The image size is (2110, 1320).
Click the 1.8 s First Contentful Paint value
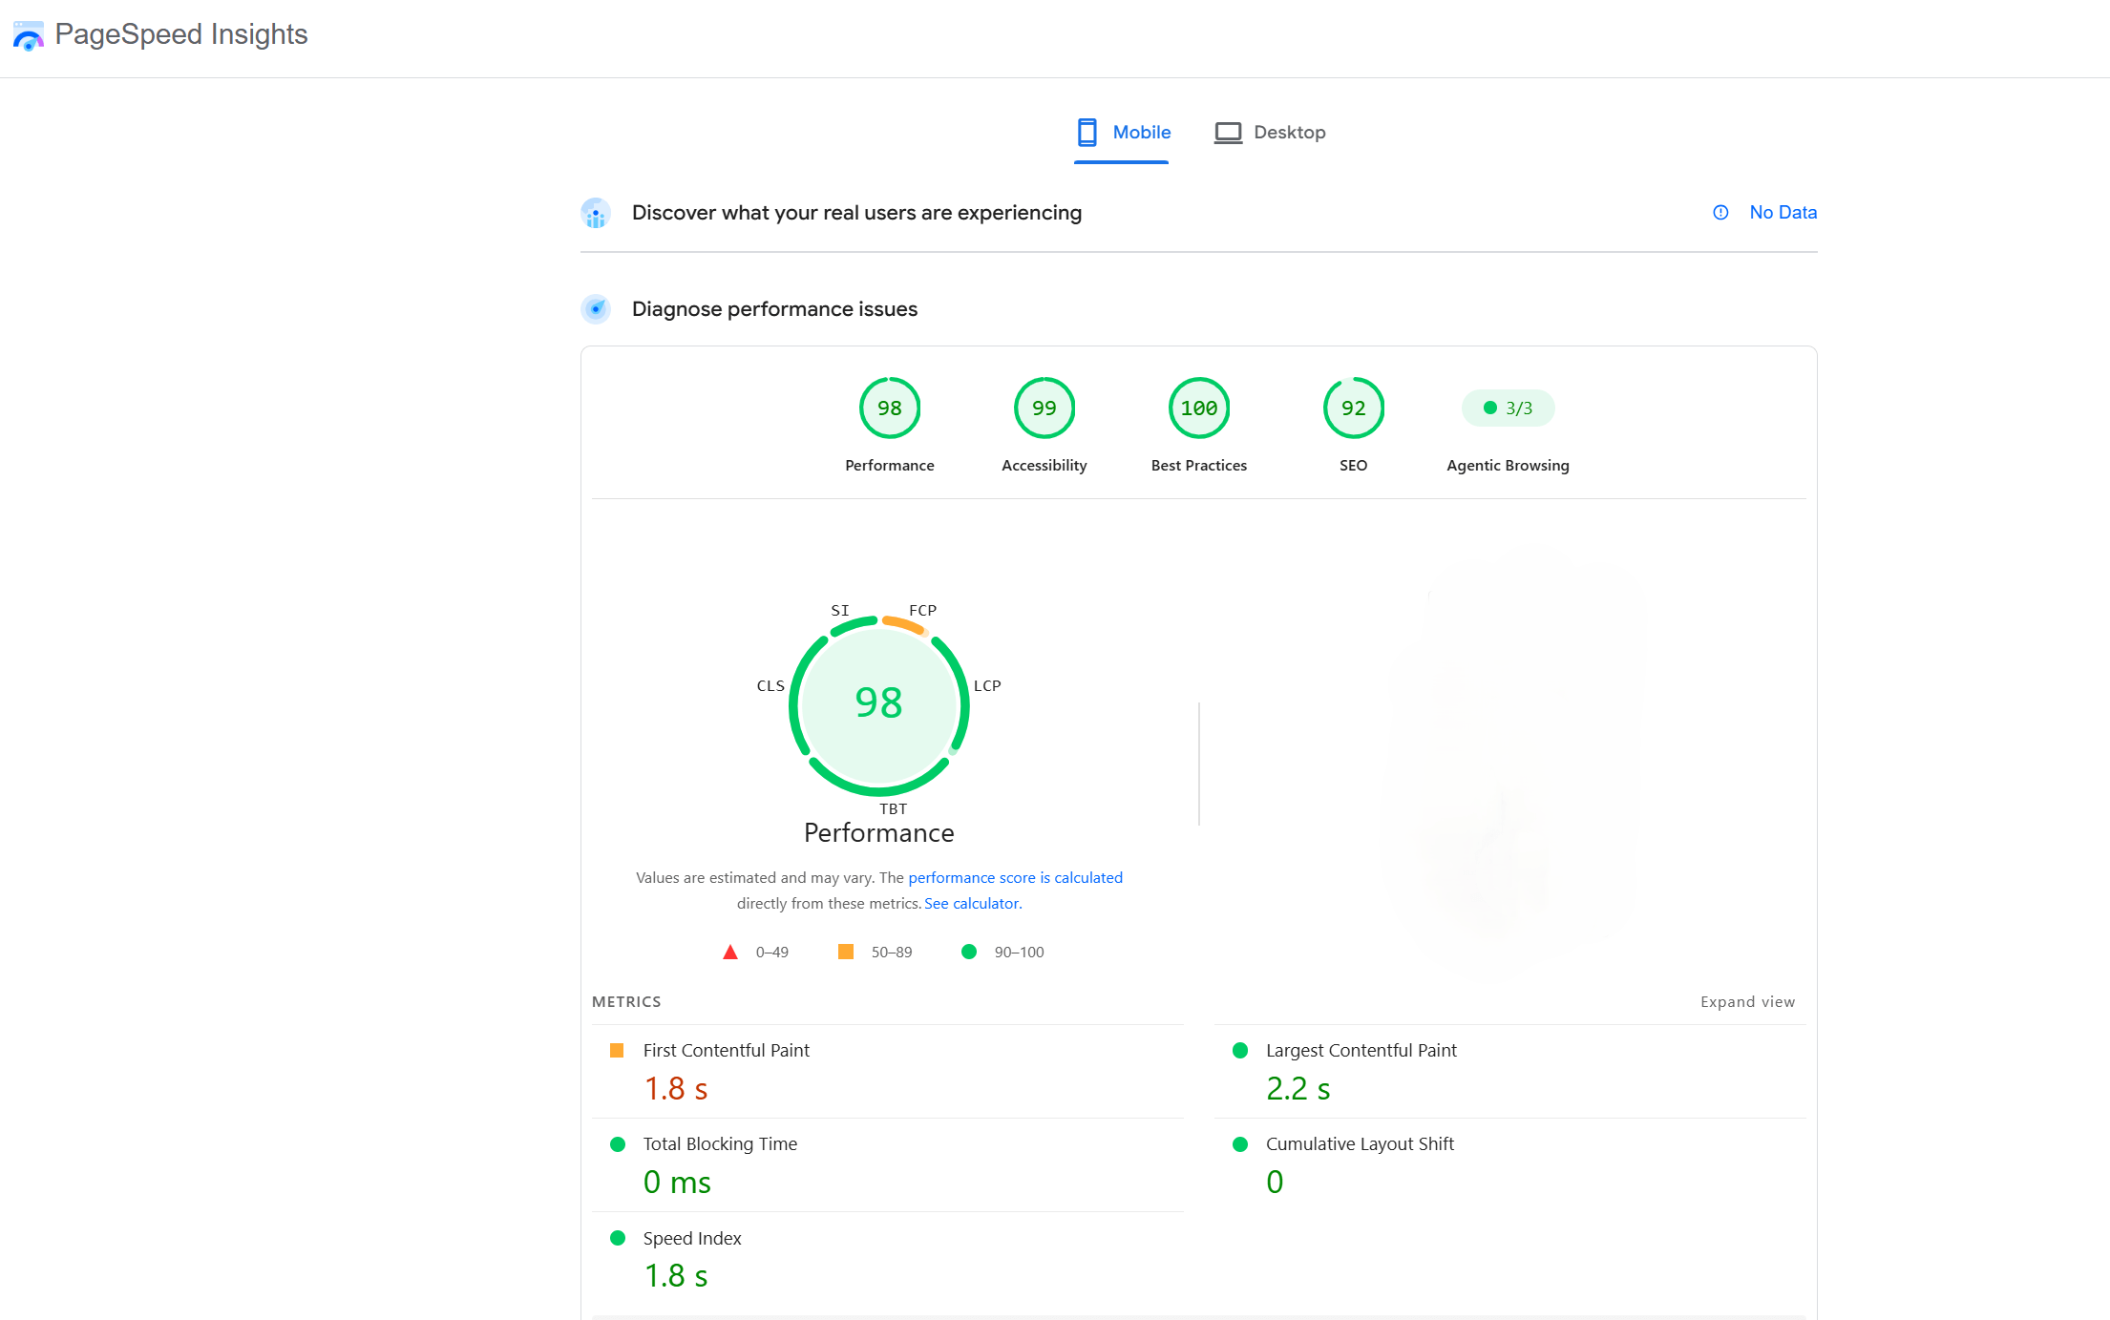click(676, 1089)
